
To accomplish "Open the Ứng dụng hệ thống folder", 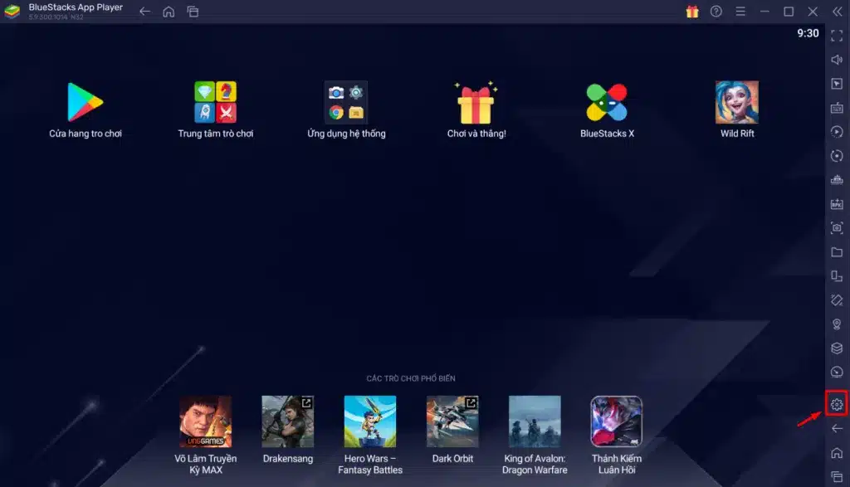I will click(x=346, y=103).
